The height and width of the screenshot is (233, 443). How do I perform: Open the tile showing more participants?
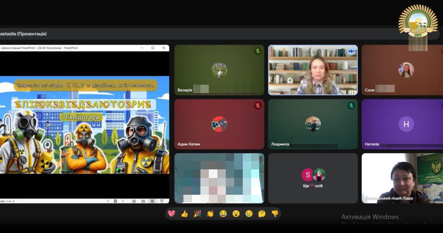point(313,178)
